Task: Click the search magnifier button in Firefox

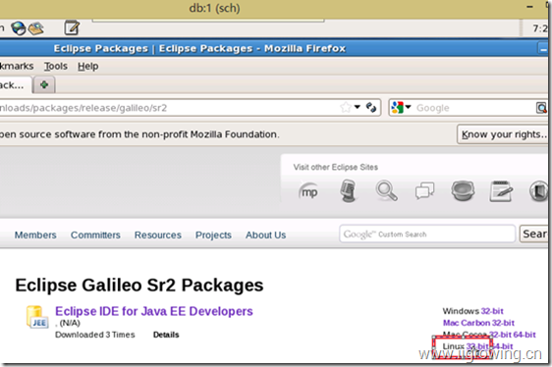Action: tap(541, 108)
